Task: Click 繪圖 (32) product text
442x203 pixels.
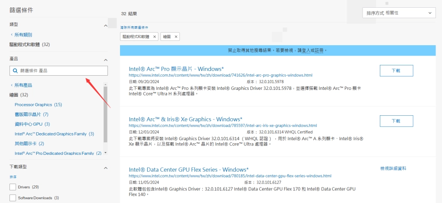Action: tap(19, 95)
